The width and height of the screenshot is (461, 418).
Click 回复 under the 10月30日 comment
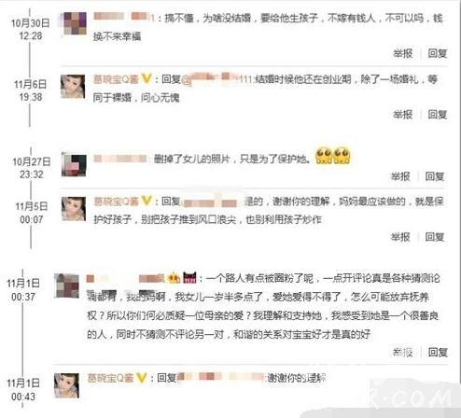(x=438, y=53)
